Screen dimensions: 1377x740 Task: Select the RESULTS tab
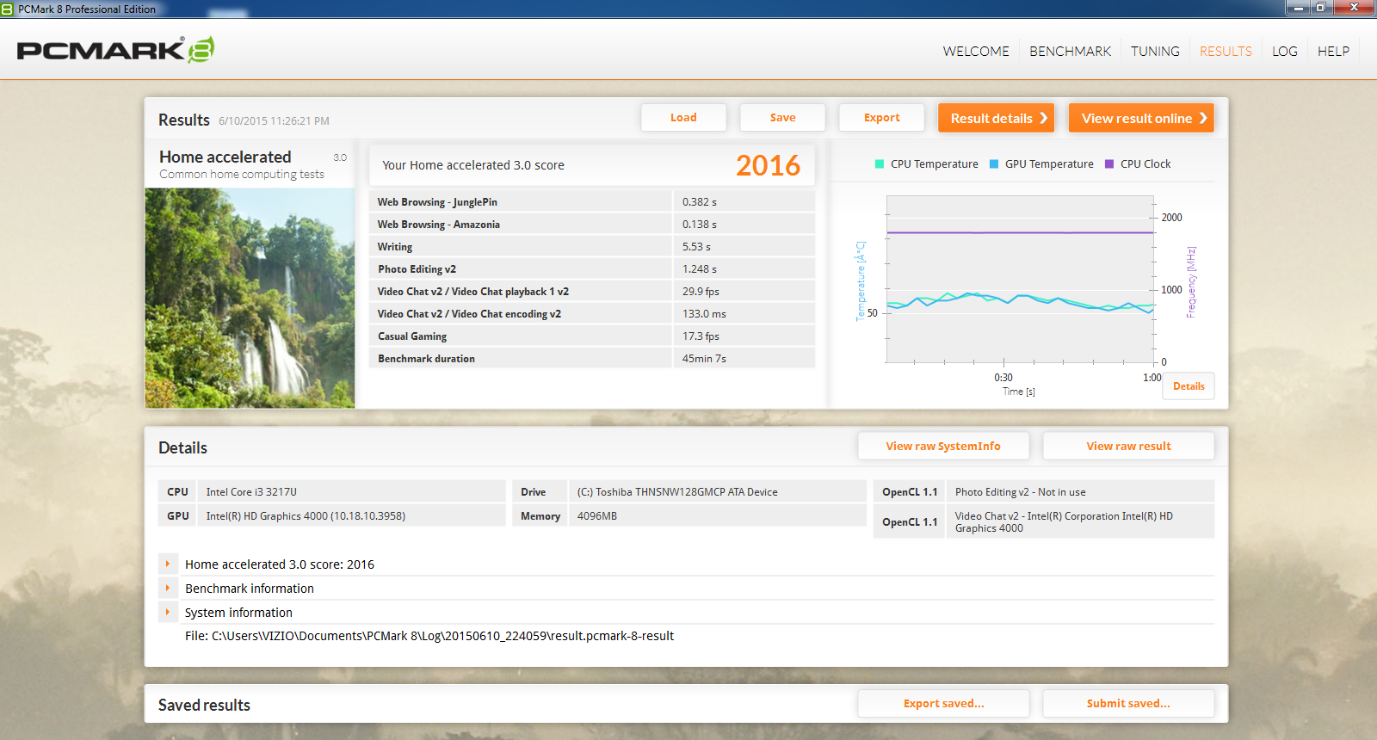(x=1226, y=52)
